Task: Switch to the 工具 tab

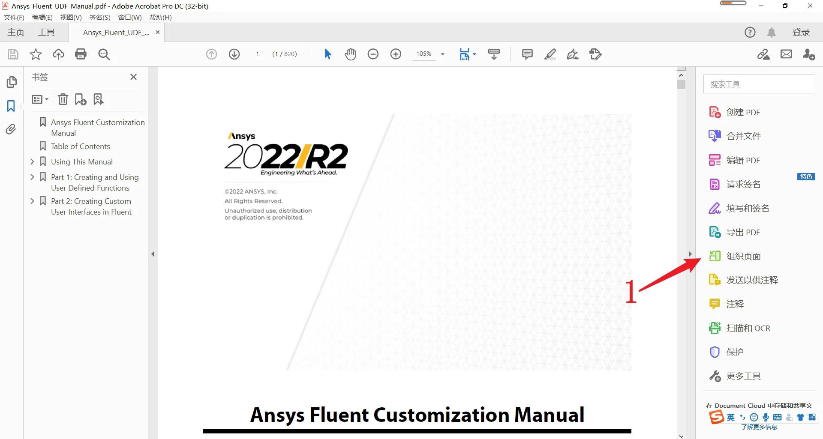Action: 46,32
